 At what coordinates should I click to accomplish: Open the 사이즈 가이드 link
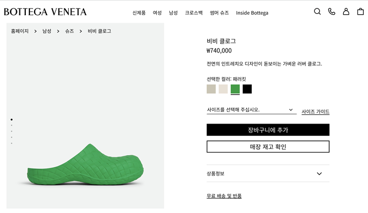pyautogui.click(x=315, y=111)
